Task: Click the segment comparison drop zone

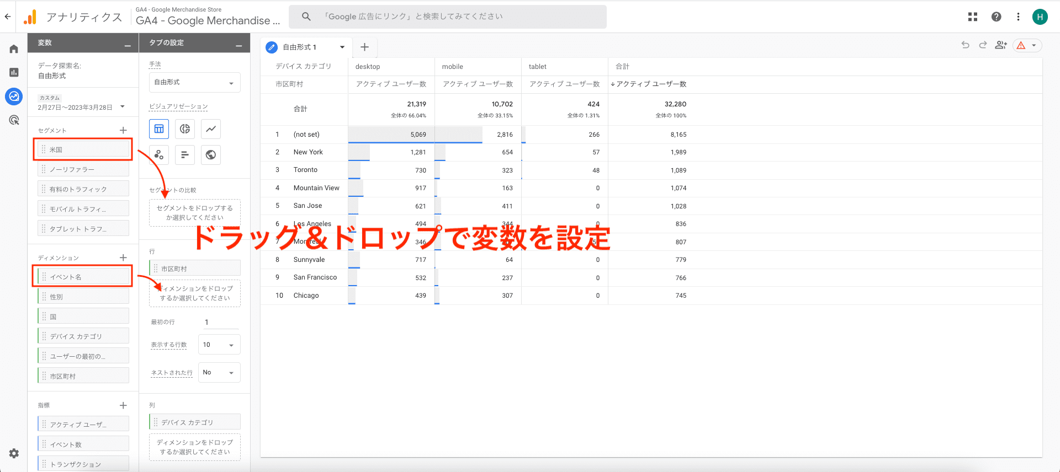Action: 195,213
